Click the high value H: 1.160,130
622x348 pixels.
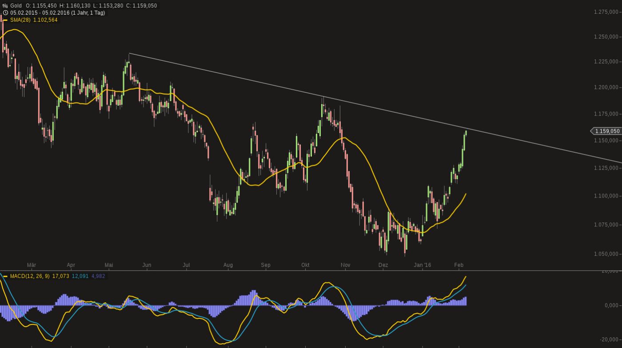[75, 6]
